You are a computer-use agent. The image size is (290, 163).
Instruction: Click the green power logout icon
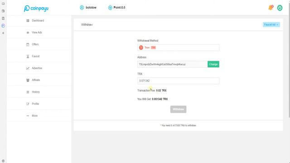pos(280,8)
